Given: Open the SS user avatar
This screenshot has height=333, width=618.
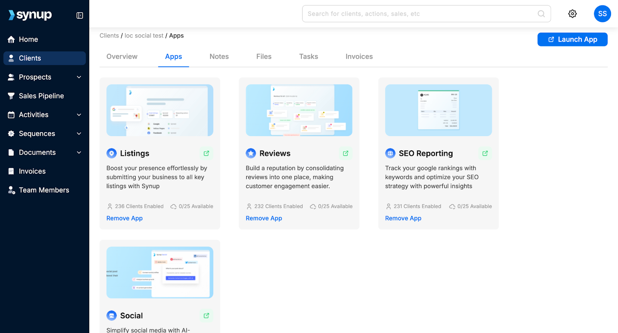Looking at the screenshot, I should (602, 14).
